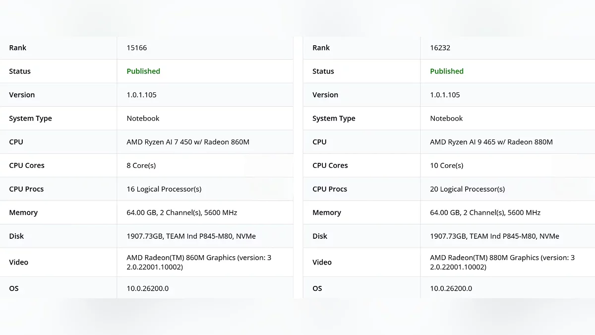
Task: Click the Disk label in the right table
Action: click(320, 236)
